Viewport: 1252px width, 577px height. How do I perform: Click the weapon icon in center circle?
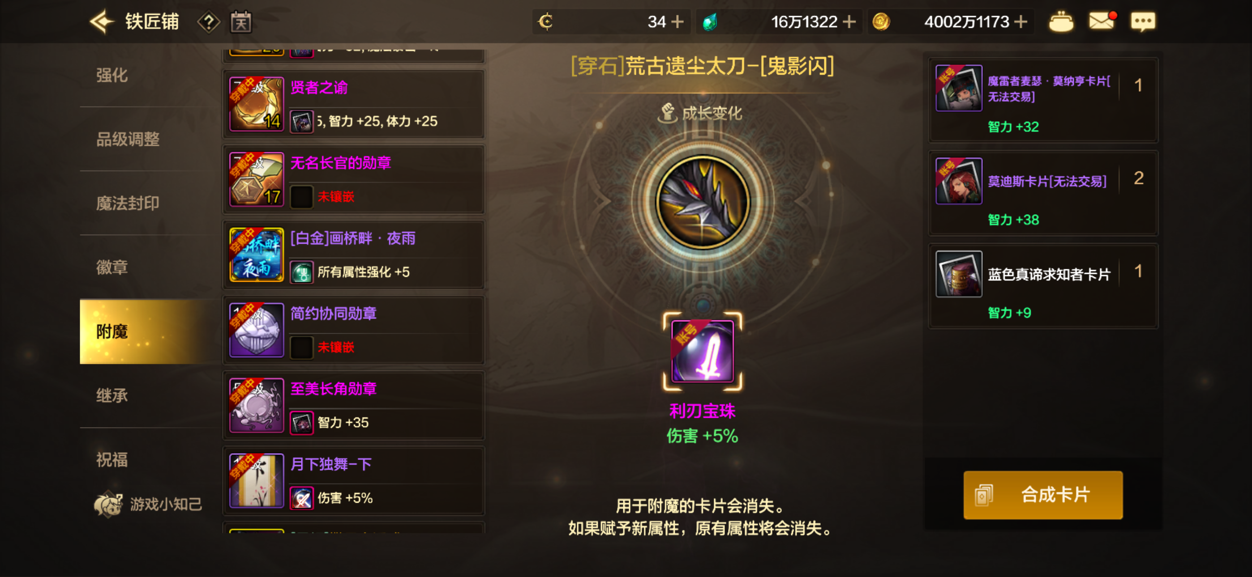click(x=702, y=202)
